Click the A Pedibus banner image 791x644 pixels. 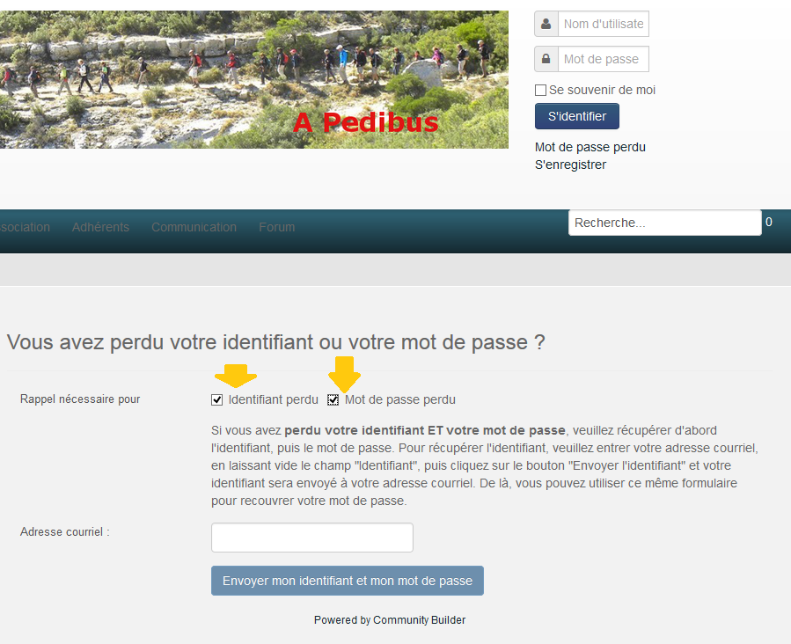click(x=253, y=80)
